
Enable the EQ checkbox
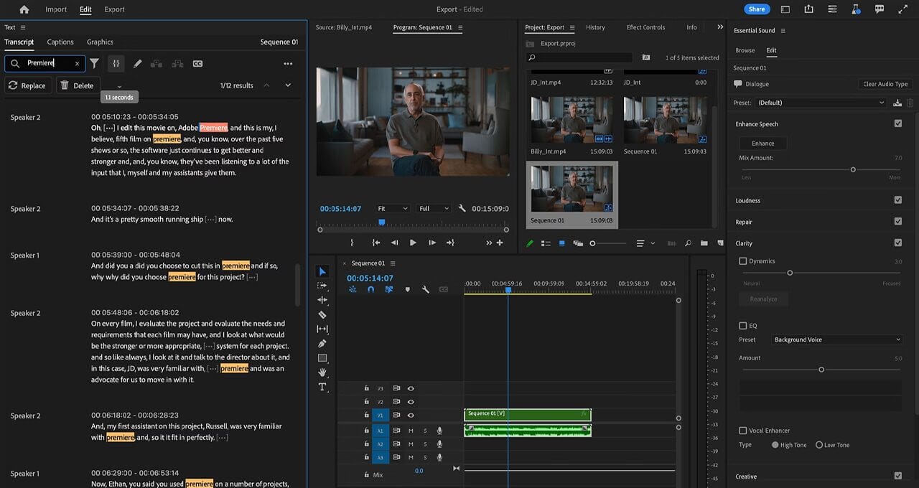pyautogui.click(x=743, y=326)
